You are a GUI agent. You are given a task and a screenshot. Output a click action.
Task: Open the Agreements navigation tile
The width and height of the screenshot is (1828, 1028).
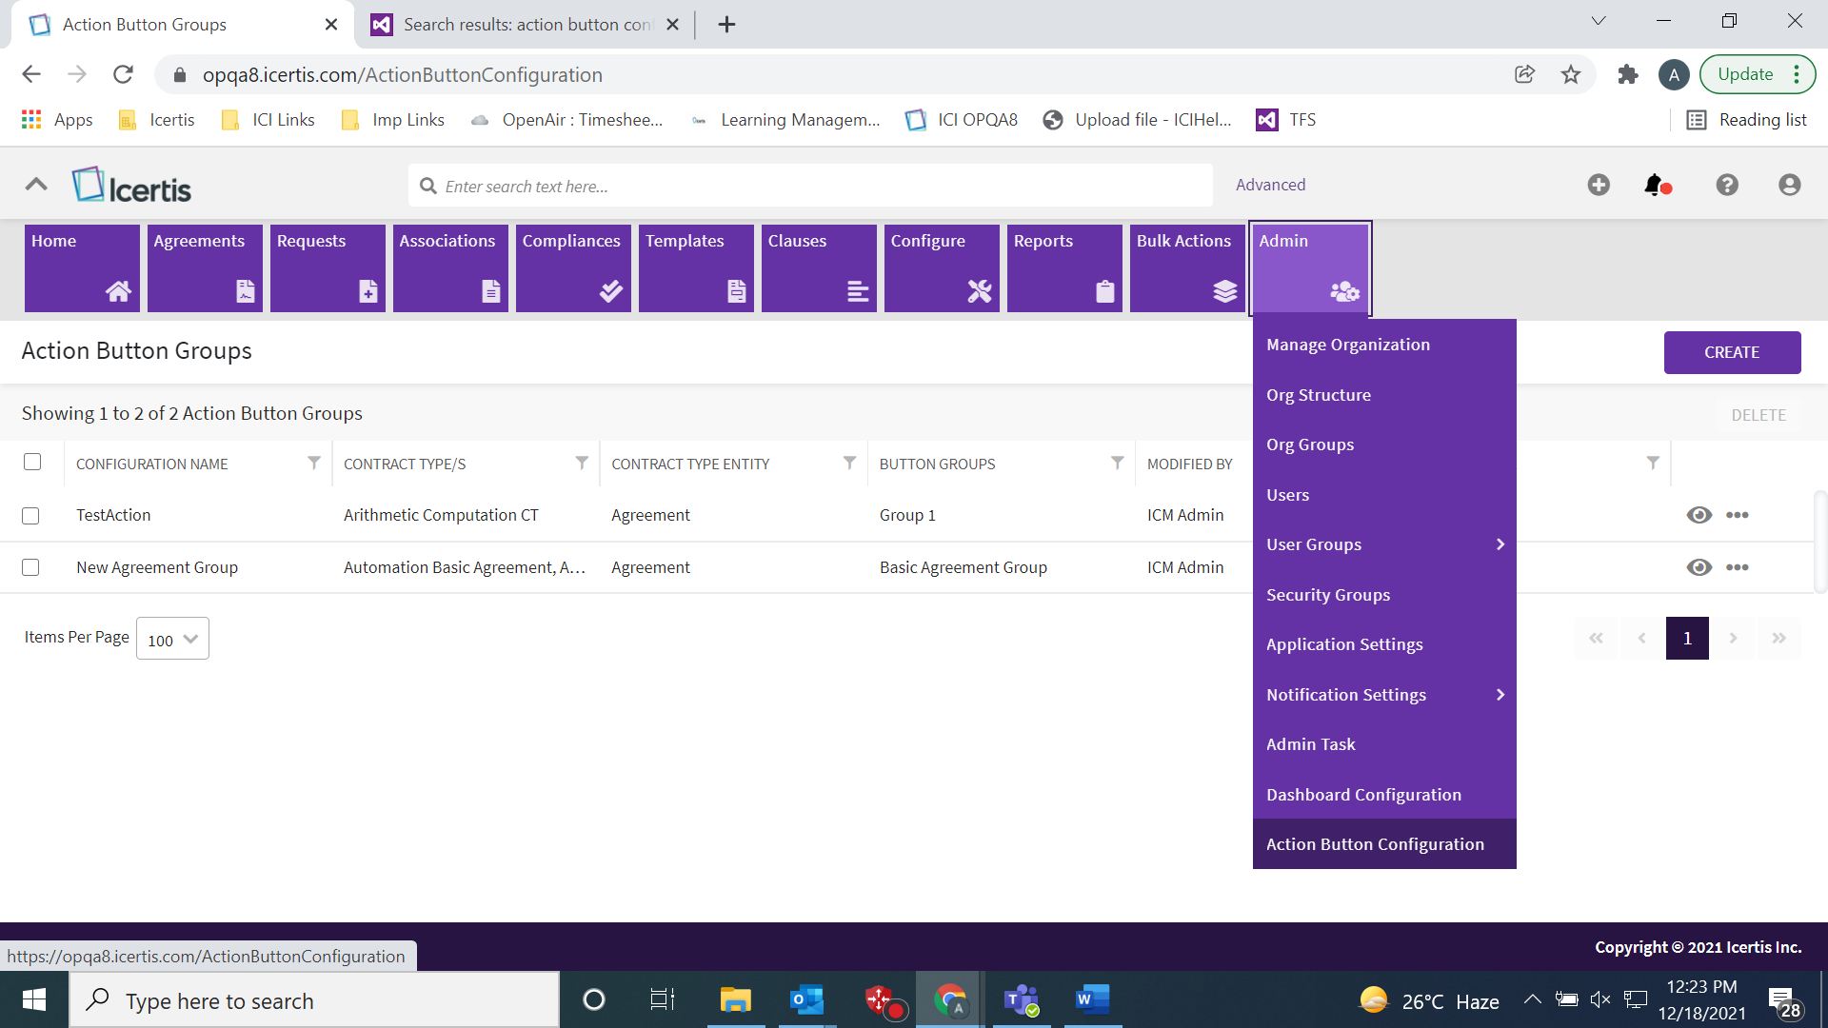[x=204, y=267]
